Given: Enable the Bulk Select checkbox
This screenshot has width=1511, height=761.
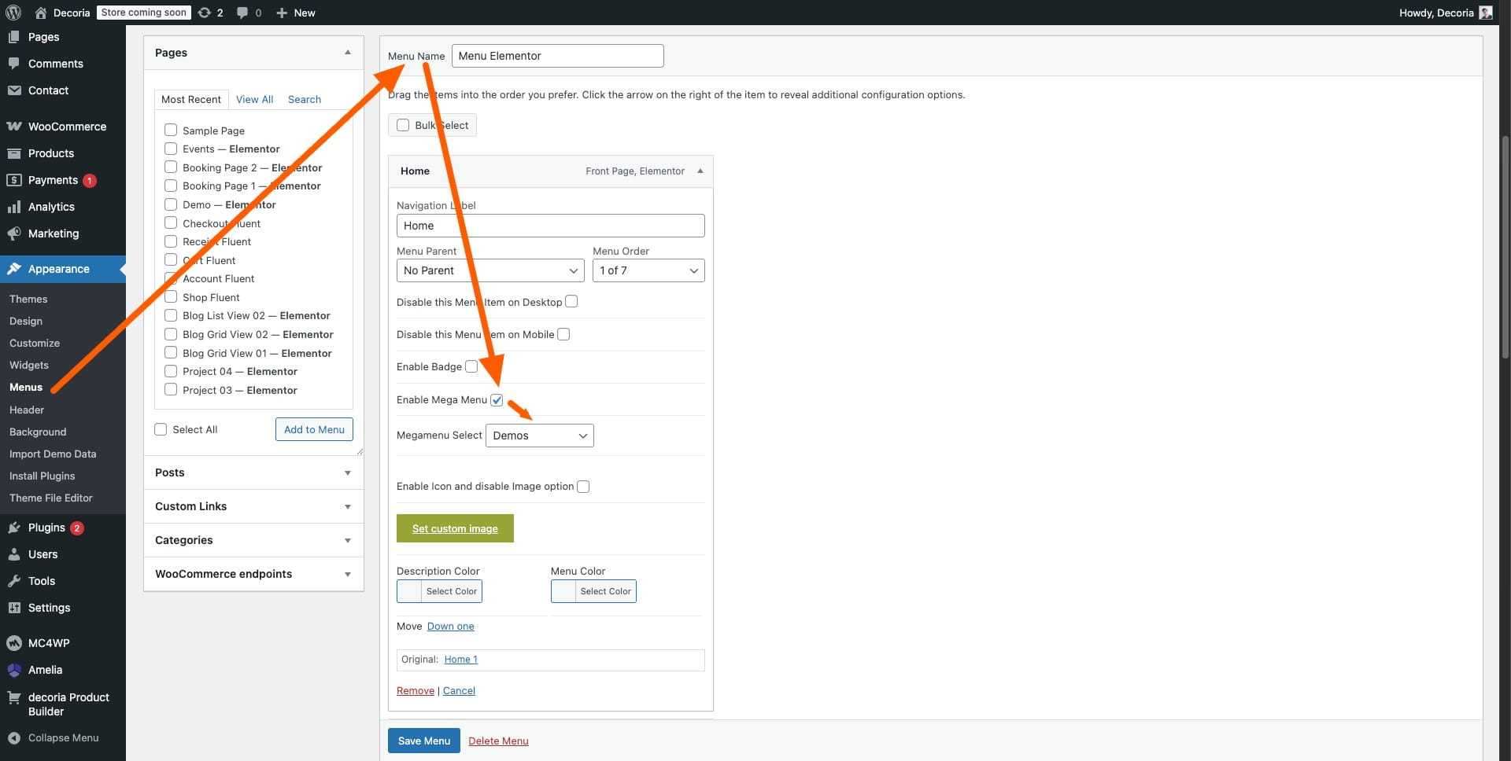Looking at the screenshot, I should [403, 125].
